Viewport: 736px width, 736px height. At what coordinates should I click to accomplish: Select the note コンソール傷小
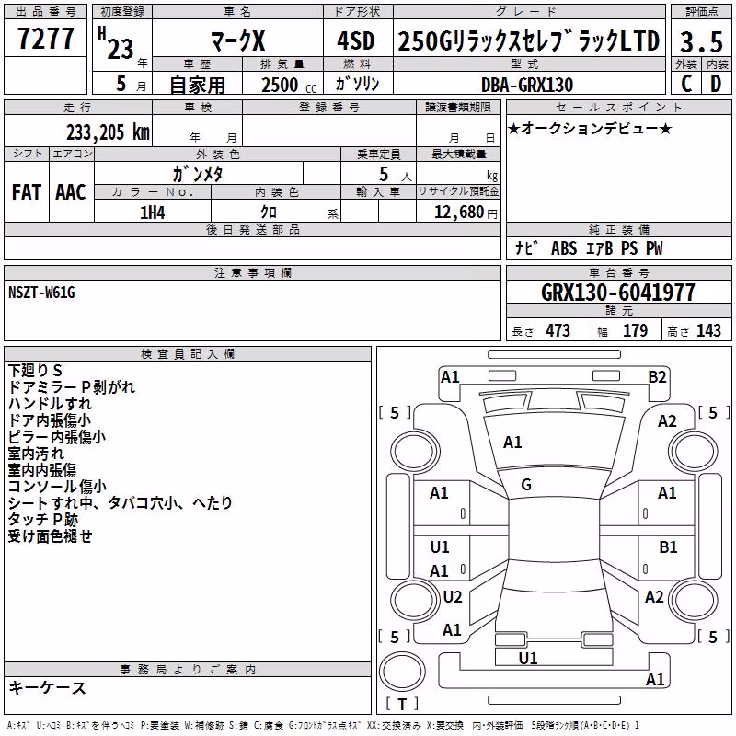[57, 487]
